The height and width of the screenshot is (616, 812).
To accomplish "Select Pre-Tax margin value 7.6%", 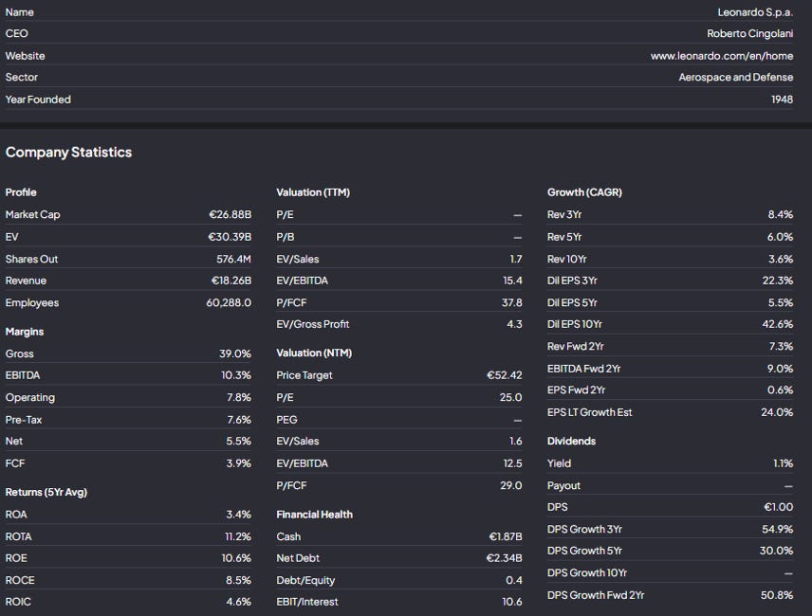I will [x=239, y=420].
